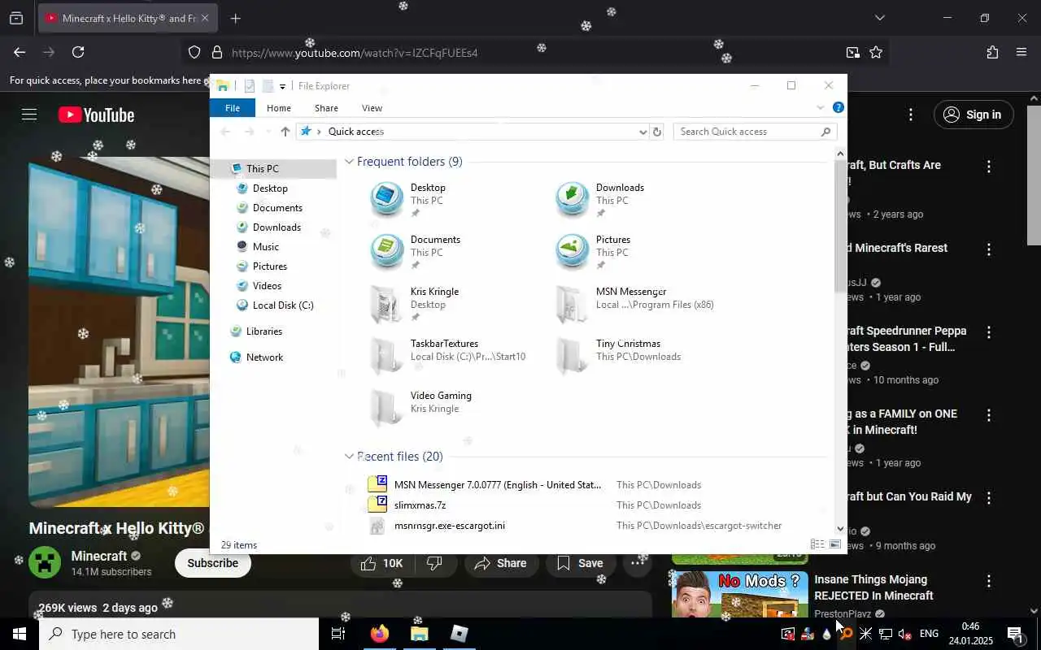Subscribe to the Minecraft channel
1041x650 pixels.
tap(212, 563)
